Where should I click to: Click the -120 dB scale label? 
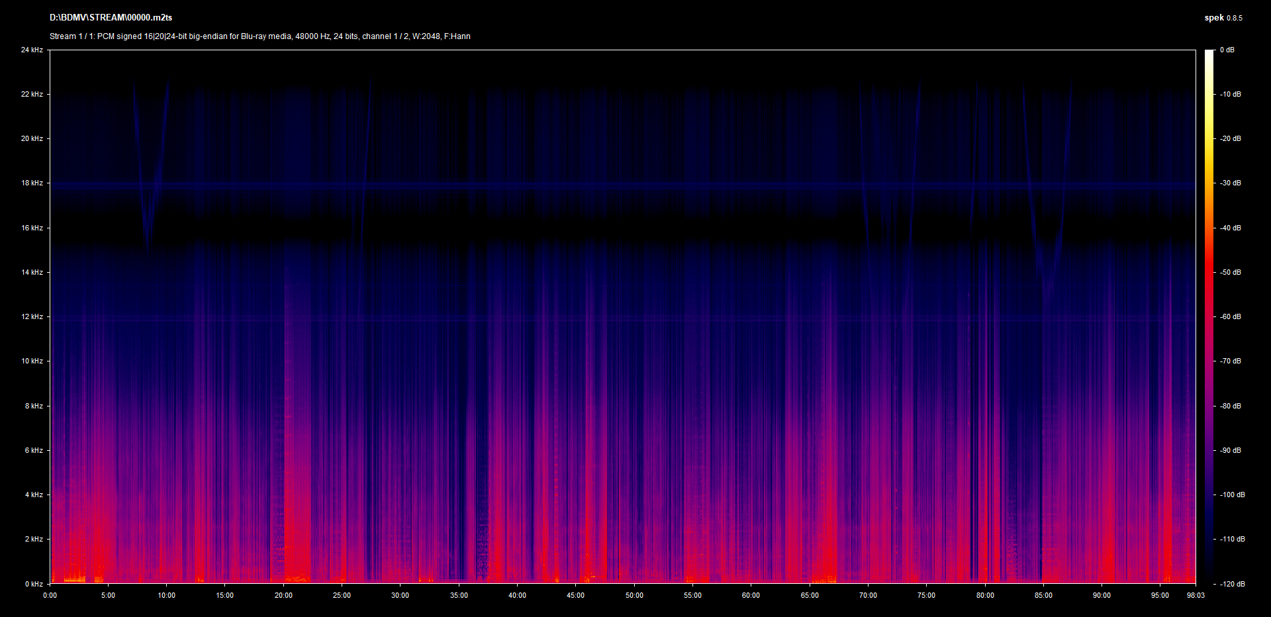pos(1232,584)
